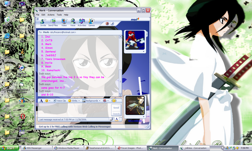
Task: Open the Help menu
Action: point(66,15)
